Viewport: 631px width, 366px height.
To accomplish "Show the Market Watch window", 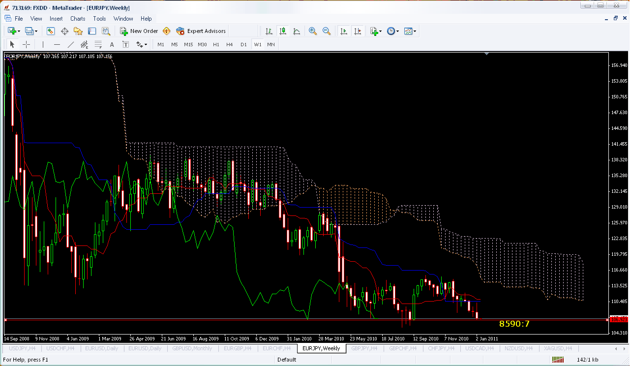I will [51, 31].
